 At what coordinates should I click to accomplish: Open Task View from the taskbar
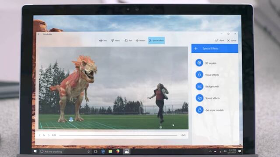95,151
